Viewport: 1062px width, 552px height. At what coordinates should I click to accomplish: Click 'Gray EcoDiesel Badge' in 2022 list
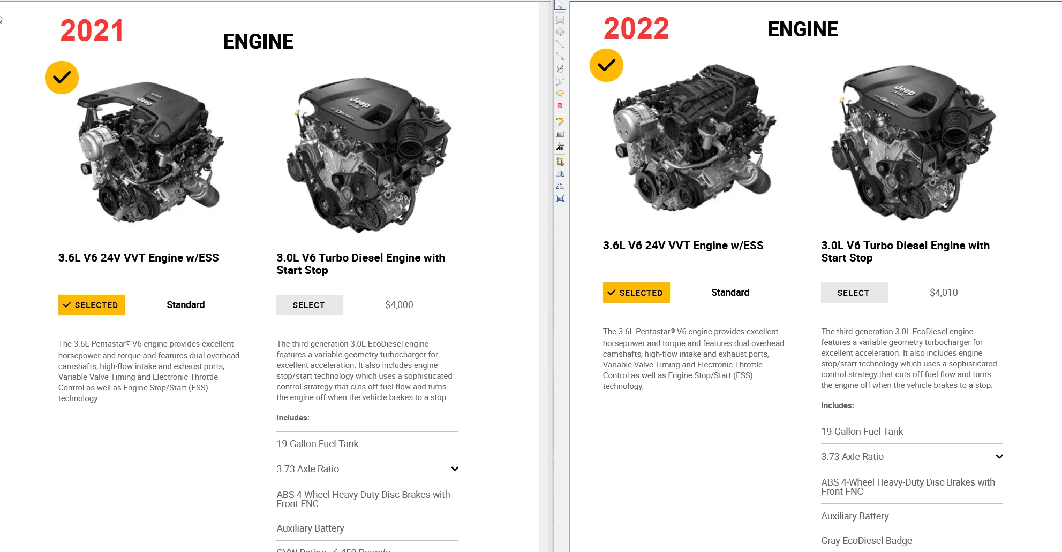tap(867, 541)
